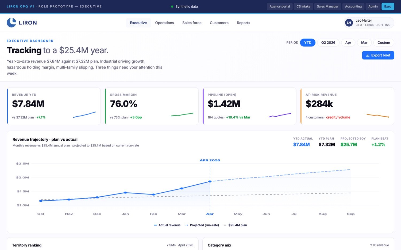Screen dimensions: 401x250
Task: Select the YTD period option
Action: [x=308, y=43]
